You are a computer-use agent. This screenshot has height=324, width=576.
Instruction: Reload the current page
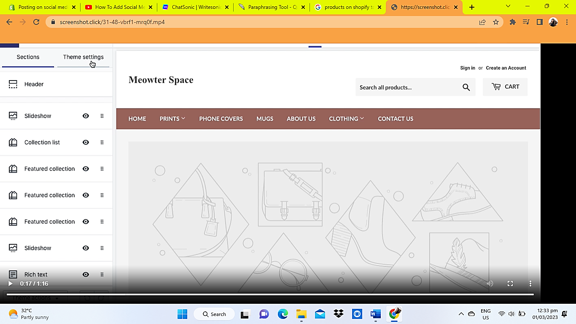click(36, 22)
